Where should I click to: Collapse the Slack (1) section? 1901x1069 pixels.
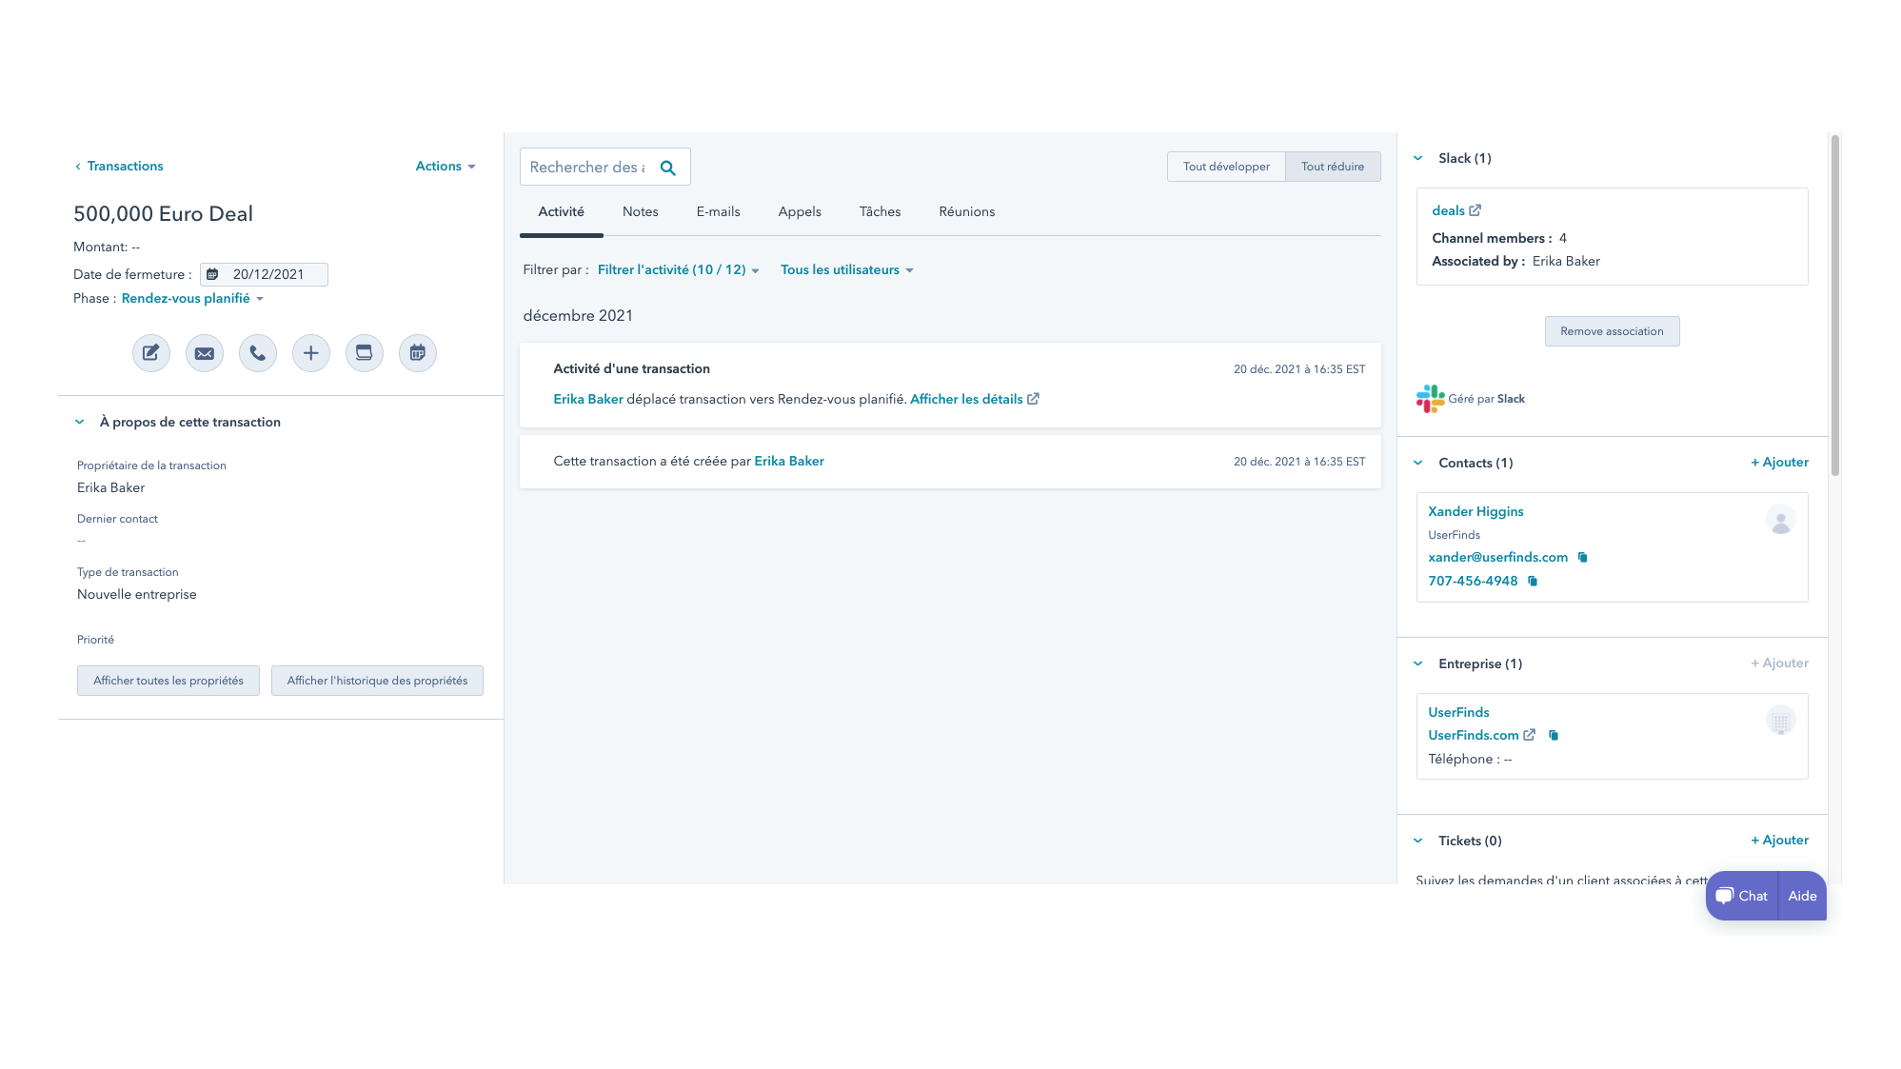point(1417,158)
